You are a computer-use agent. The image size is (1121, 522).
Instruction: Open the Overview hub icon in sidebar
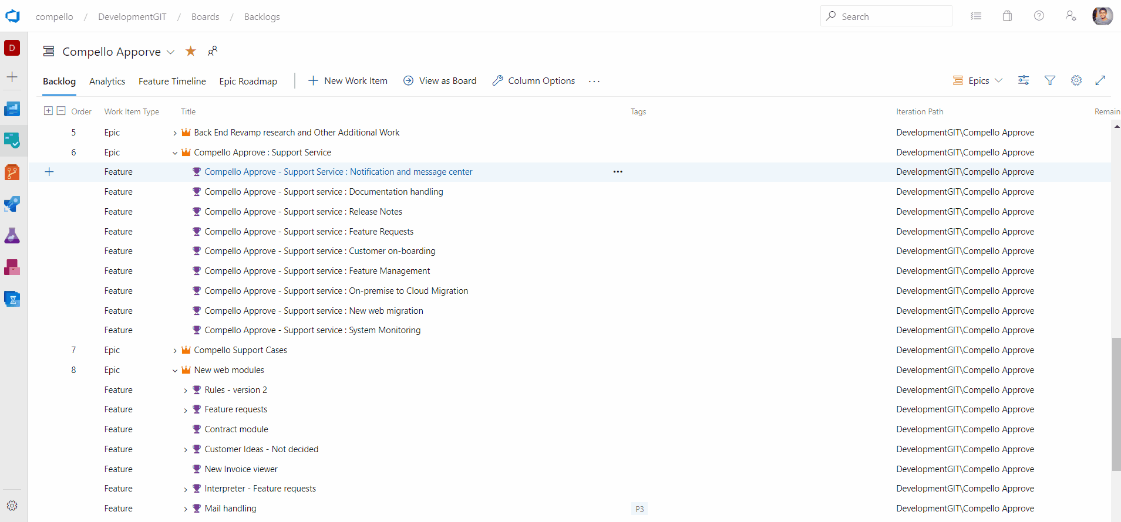[x=12, y=109]
